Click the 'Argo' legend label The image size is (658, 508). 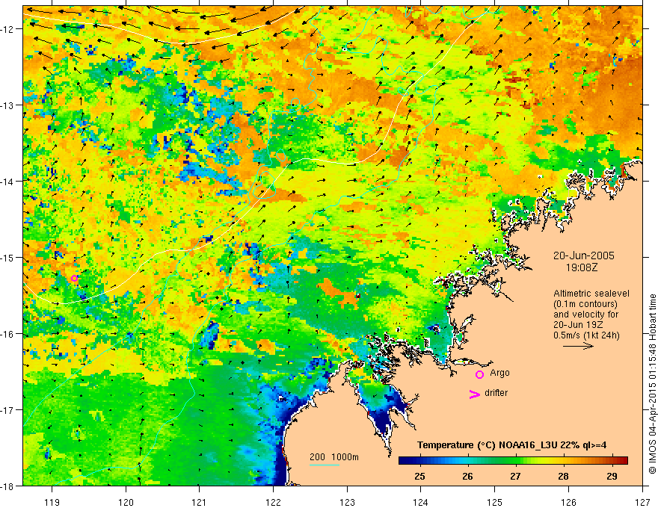click(499, 373)
